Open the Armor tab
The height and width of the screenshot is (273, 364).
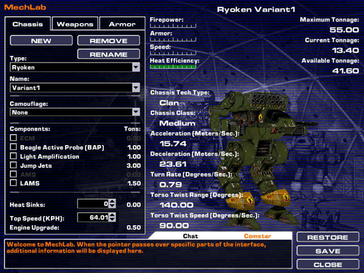click(122, 24)
